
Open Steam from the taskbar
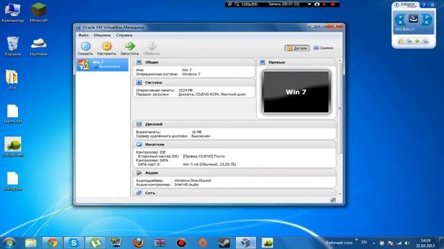[224, 243]
